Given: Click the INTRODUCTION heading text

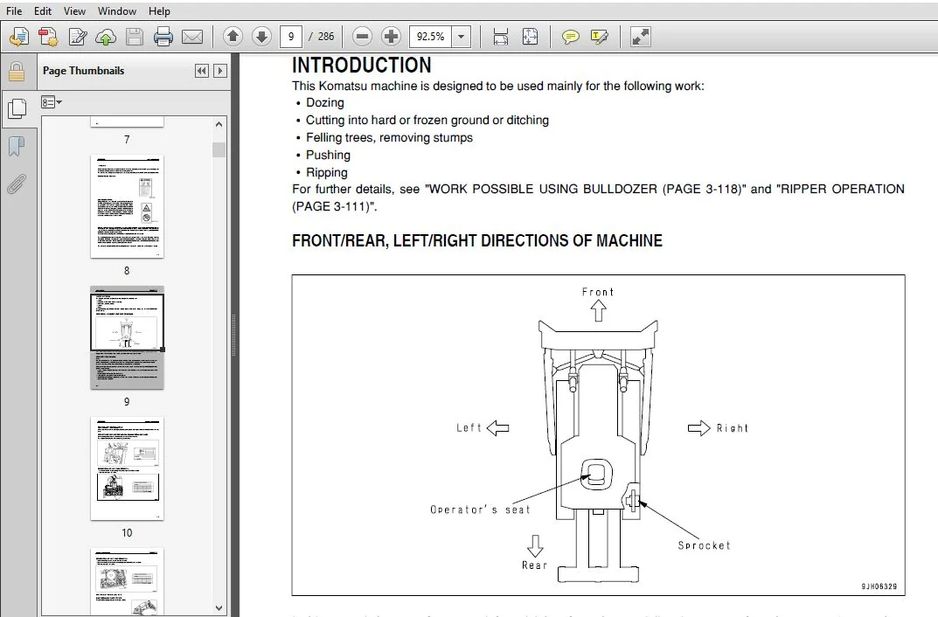Looking at the screenshot, I should coord(361,65).
